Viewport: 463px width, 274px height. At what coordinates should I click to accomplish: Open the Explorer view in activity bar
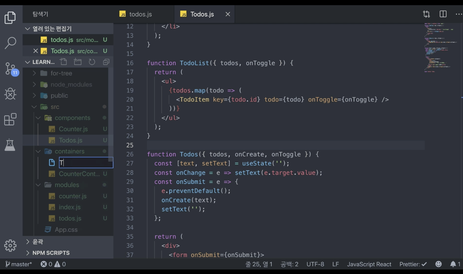[x=10, y=17]
